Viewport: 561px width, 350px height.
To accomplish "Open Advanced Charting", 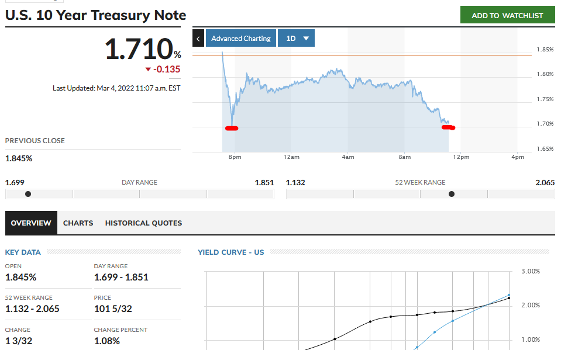I will [241, 38].
